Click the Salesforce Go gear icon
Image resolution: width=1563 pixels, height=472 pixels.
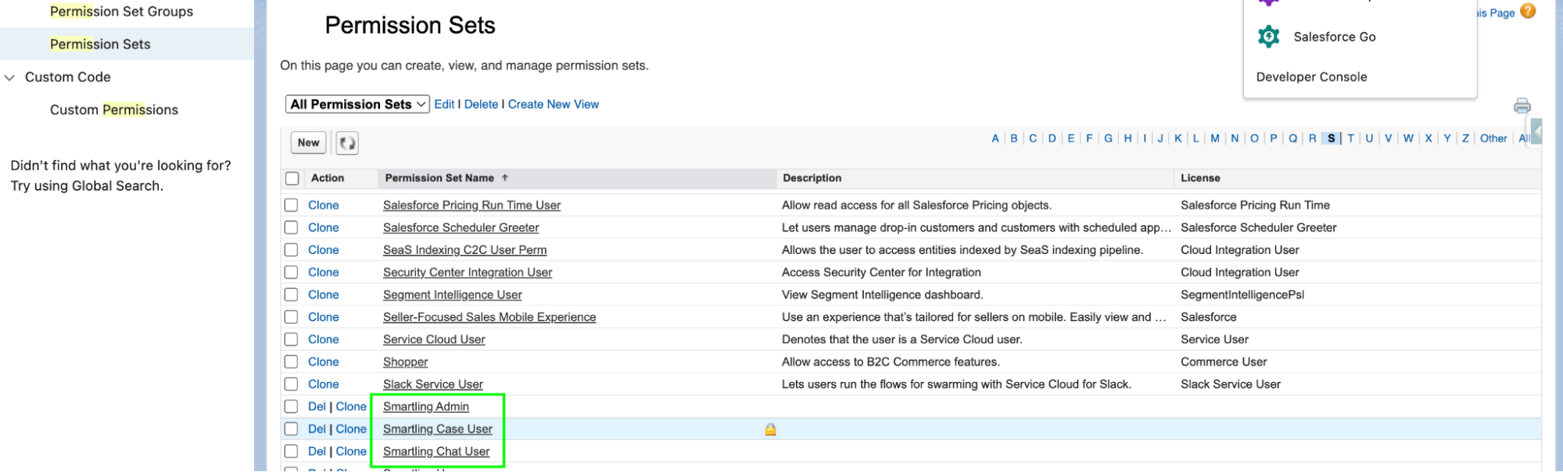click(1268, 37)
